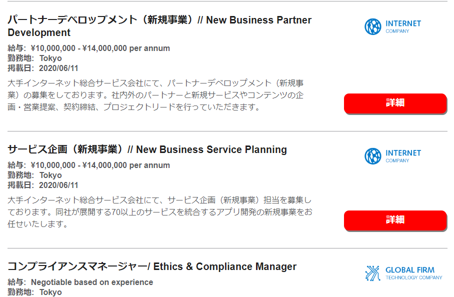454x297 pixels.
Task: Click the salary line of the Partner Development job
Action: click(88, 48)
